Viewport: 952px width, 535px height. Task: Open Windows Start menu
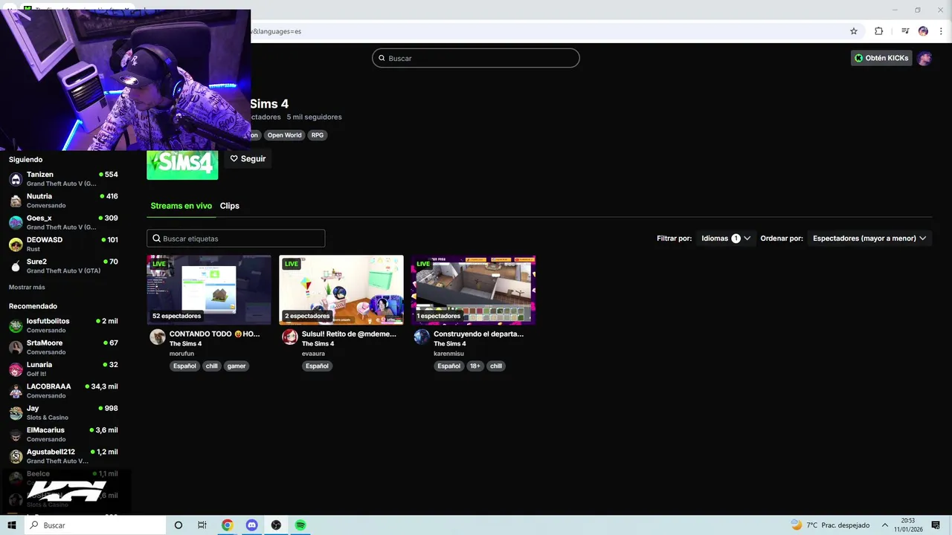click(x=12, y=525)
